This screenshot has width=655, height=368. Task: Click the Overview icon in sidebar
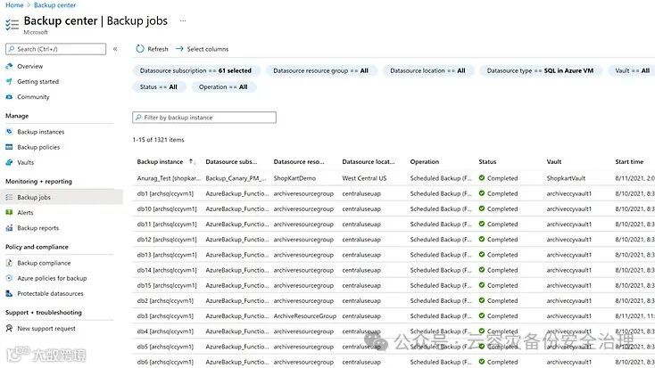9,66
